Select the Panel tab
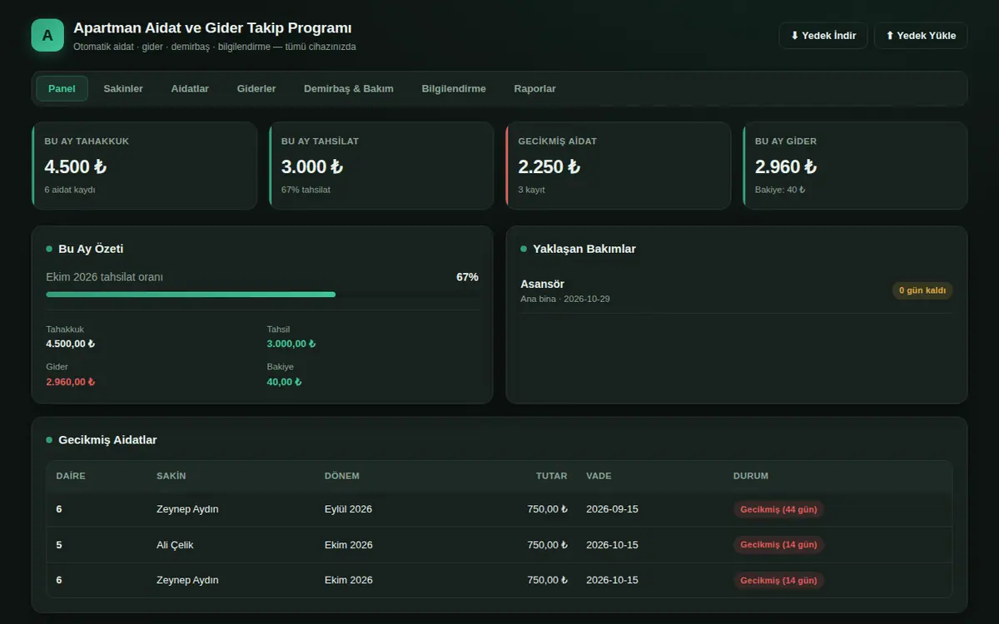 [62, 88]
